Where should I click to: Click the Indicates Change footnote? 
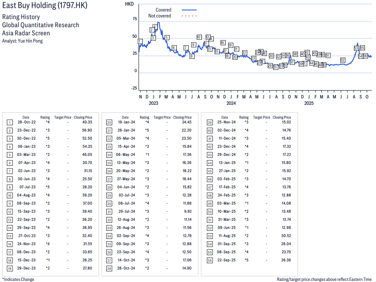coord(18,279)
